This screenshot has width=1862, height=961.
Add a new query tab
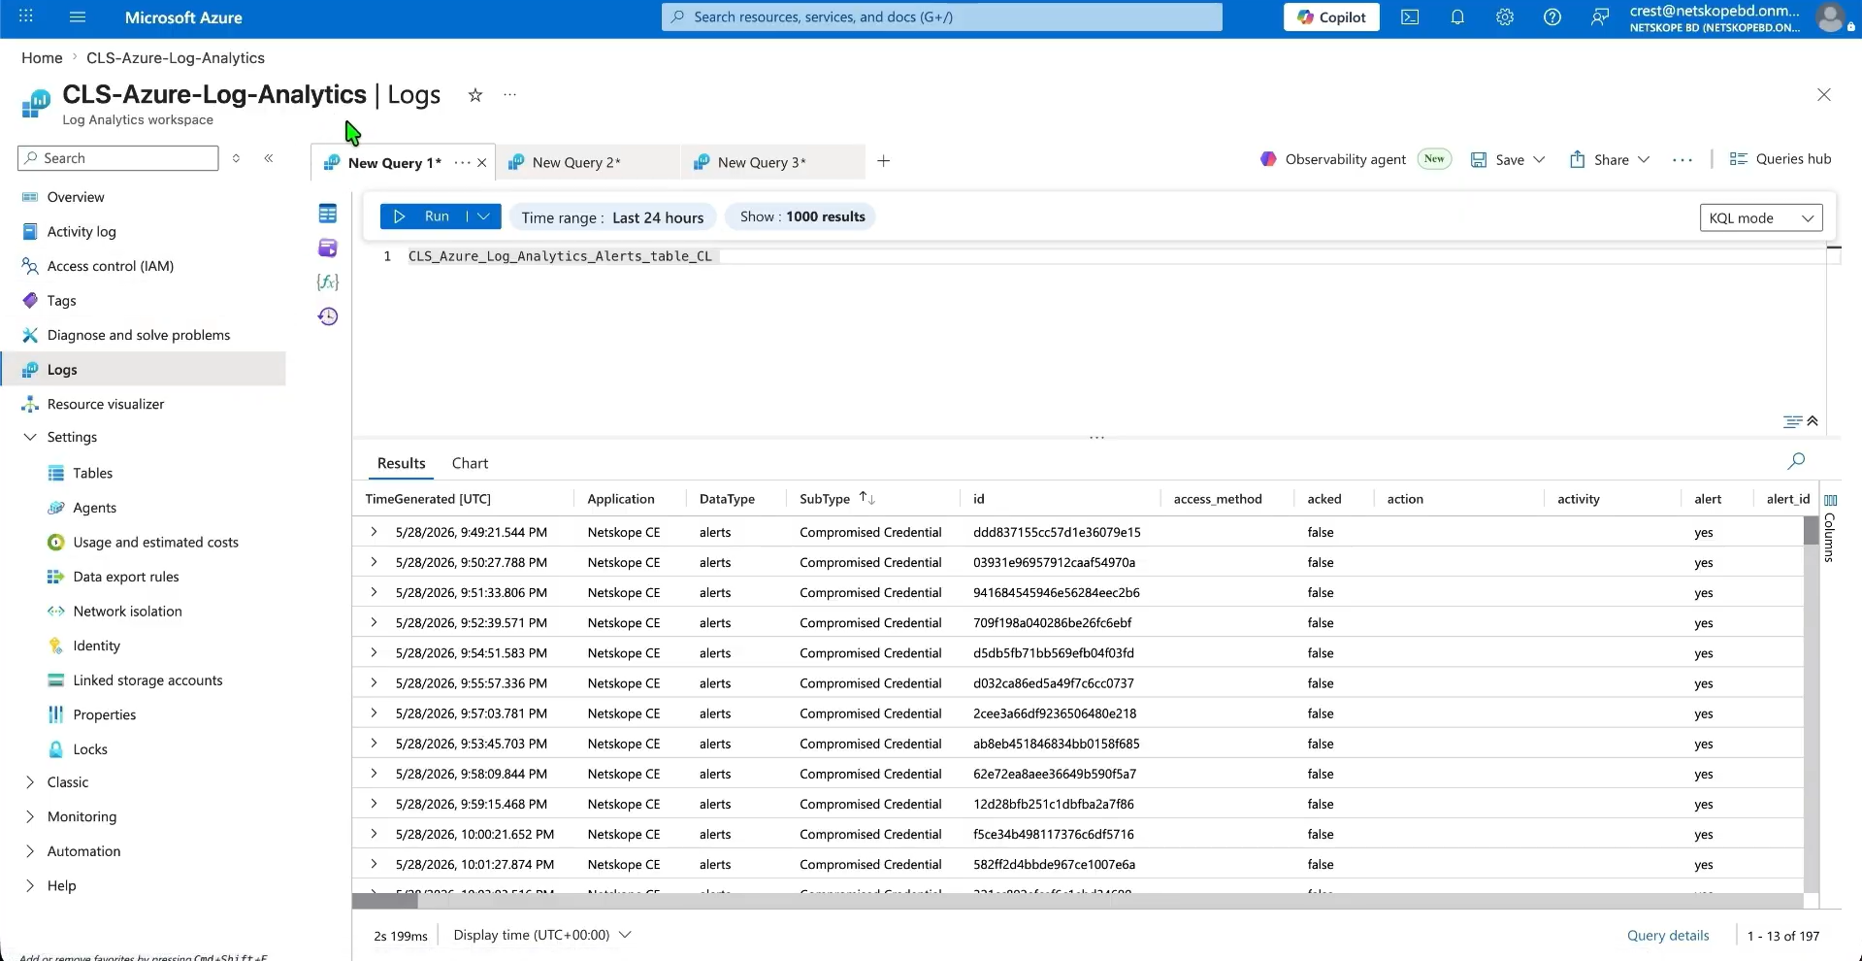[884, 161]
